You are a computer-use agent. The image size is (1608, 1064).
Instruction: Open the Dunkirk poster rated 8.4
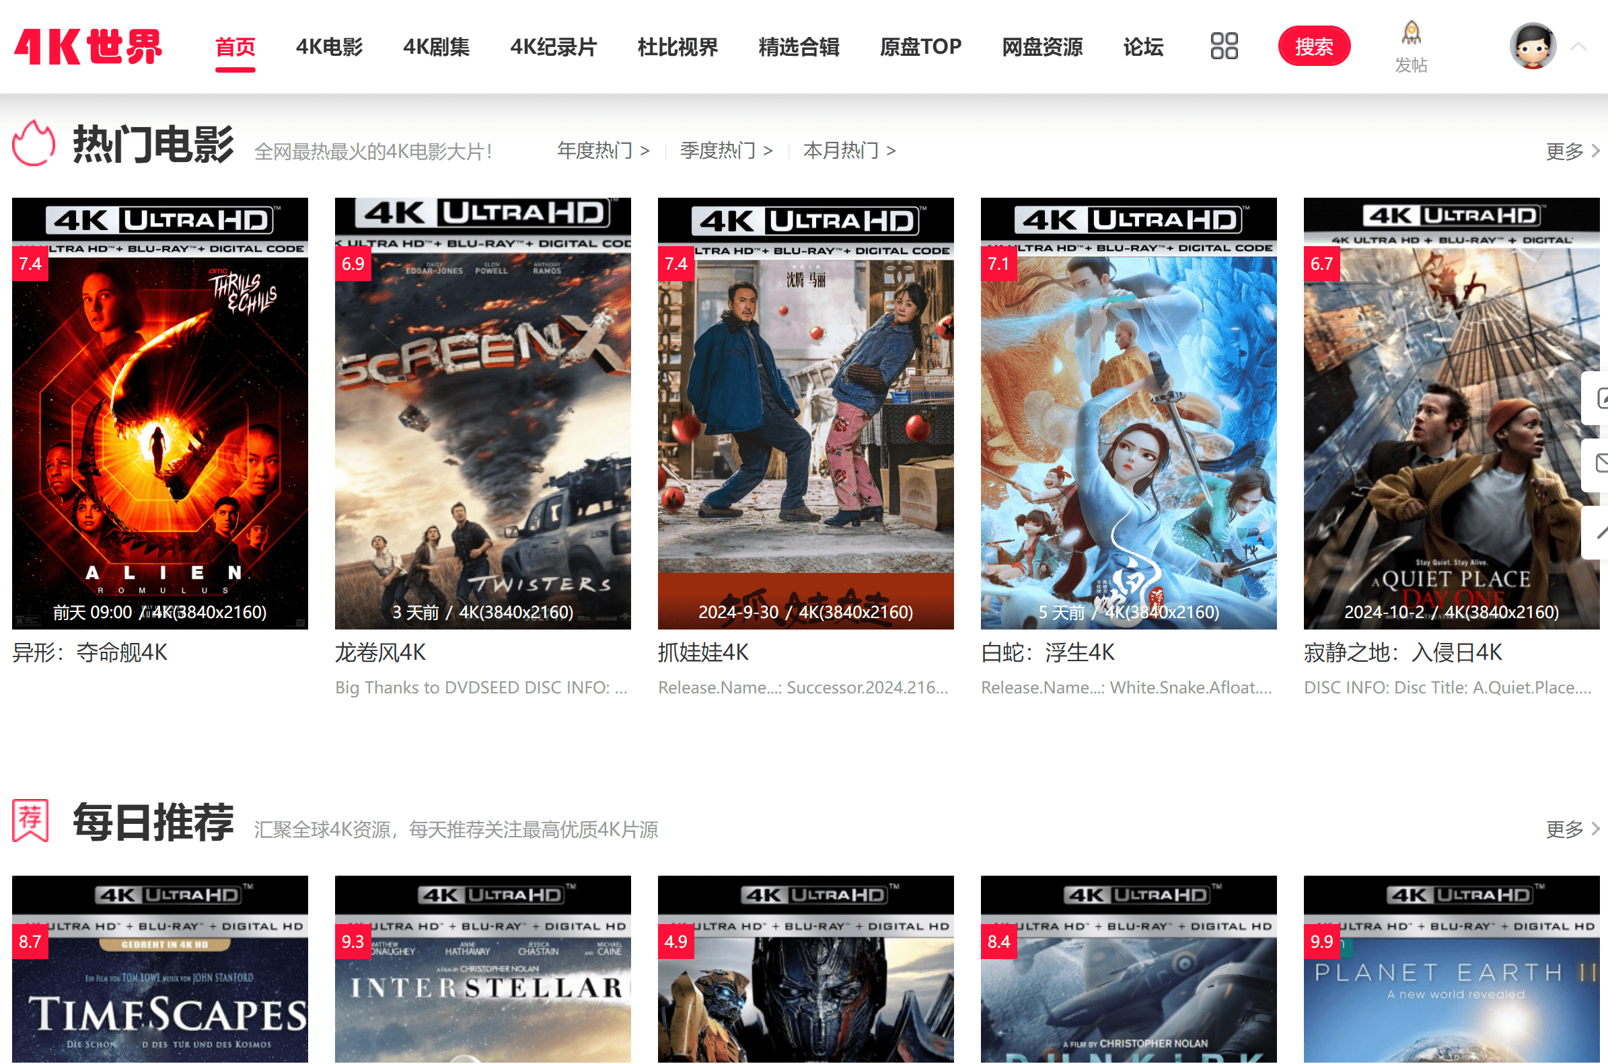tap(1129, 969)
